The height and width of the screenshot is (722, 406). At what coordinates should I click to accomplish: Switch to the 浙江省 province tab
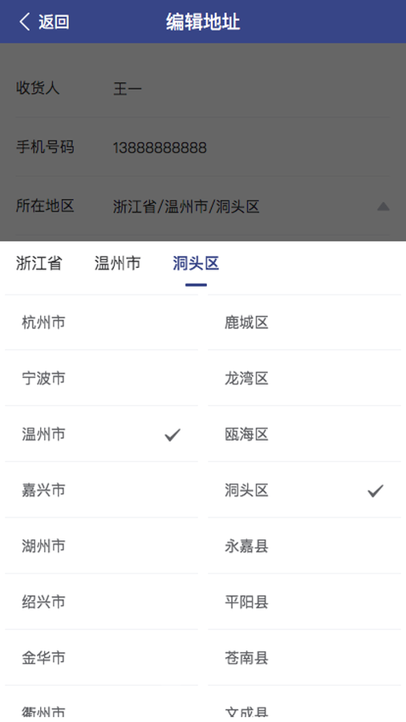pos(39,263)
